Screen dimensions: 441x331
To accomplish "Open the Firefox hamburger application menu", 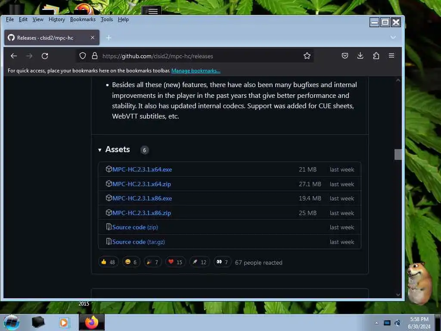I will [x=391, y=56].
